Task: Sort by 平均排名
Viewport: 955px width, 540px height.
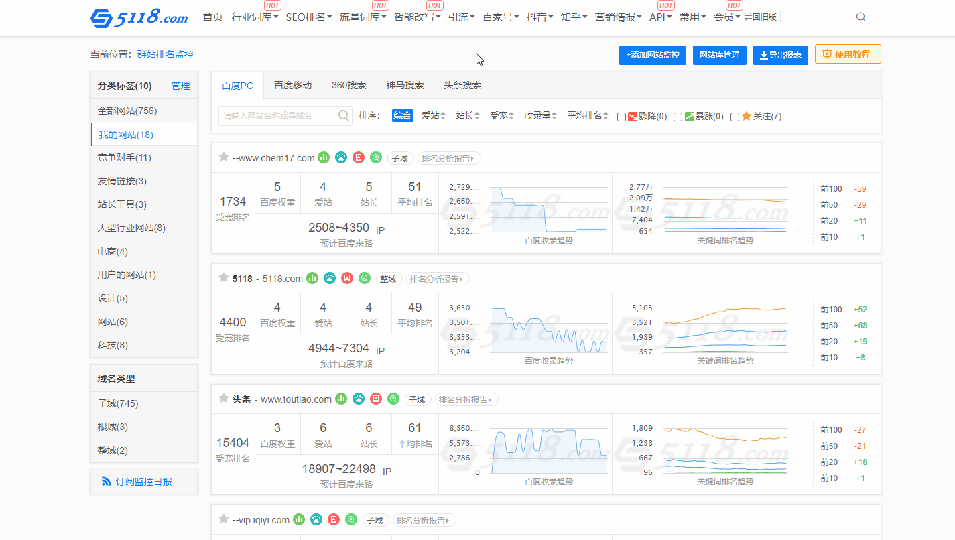Action: coord(588,116)
